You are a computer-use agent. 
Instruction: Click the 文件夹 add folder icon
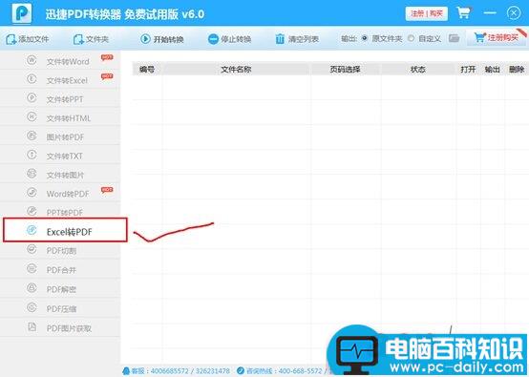coord(78,39)
